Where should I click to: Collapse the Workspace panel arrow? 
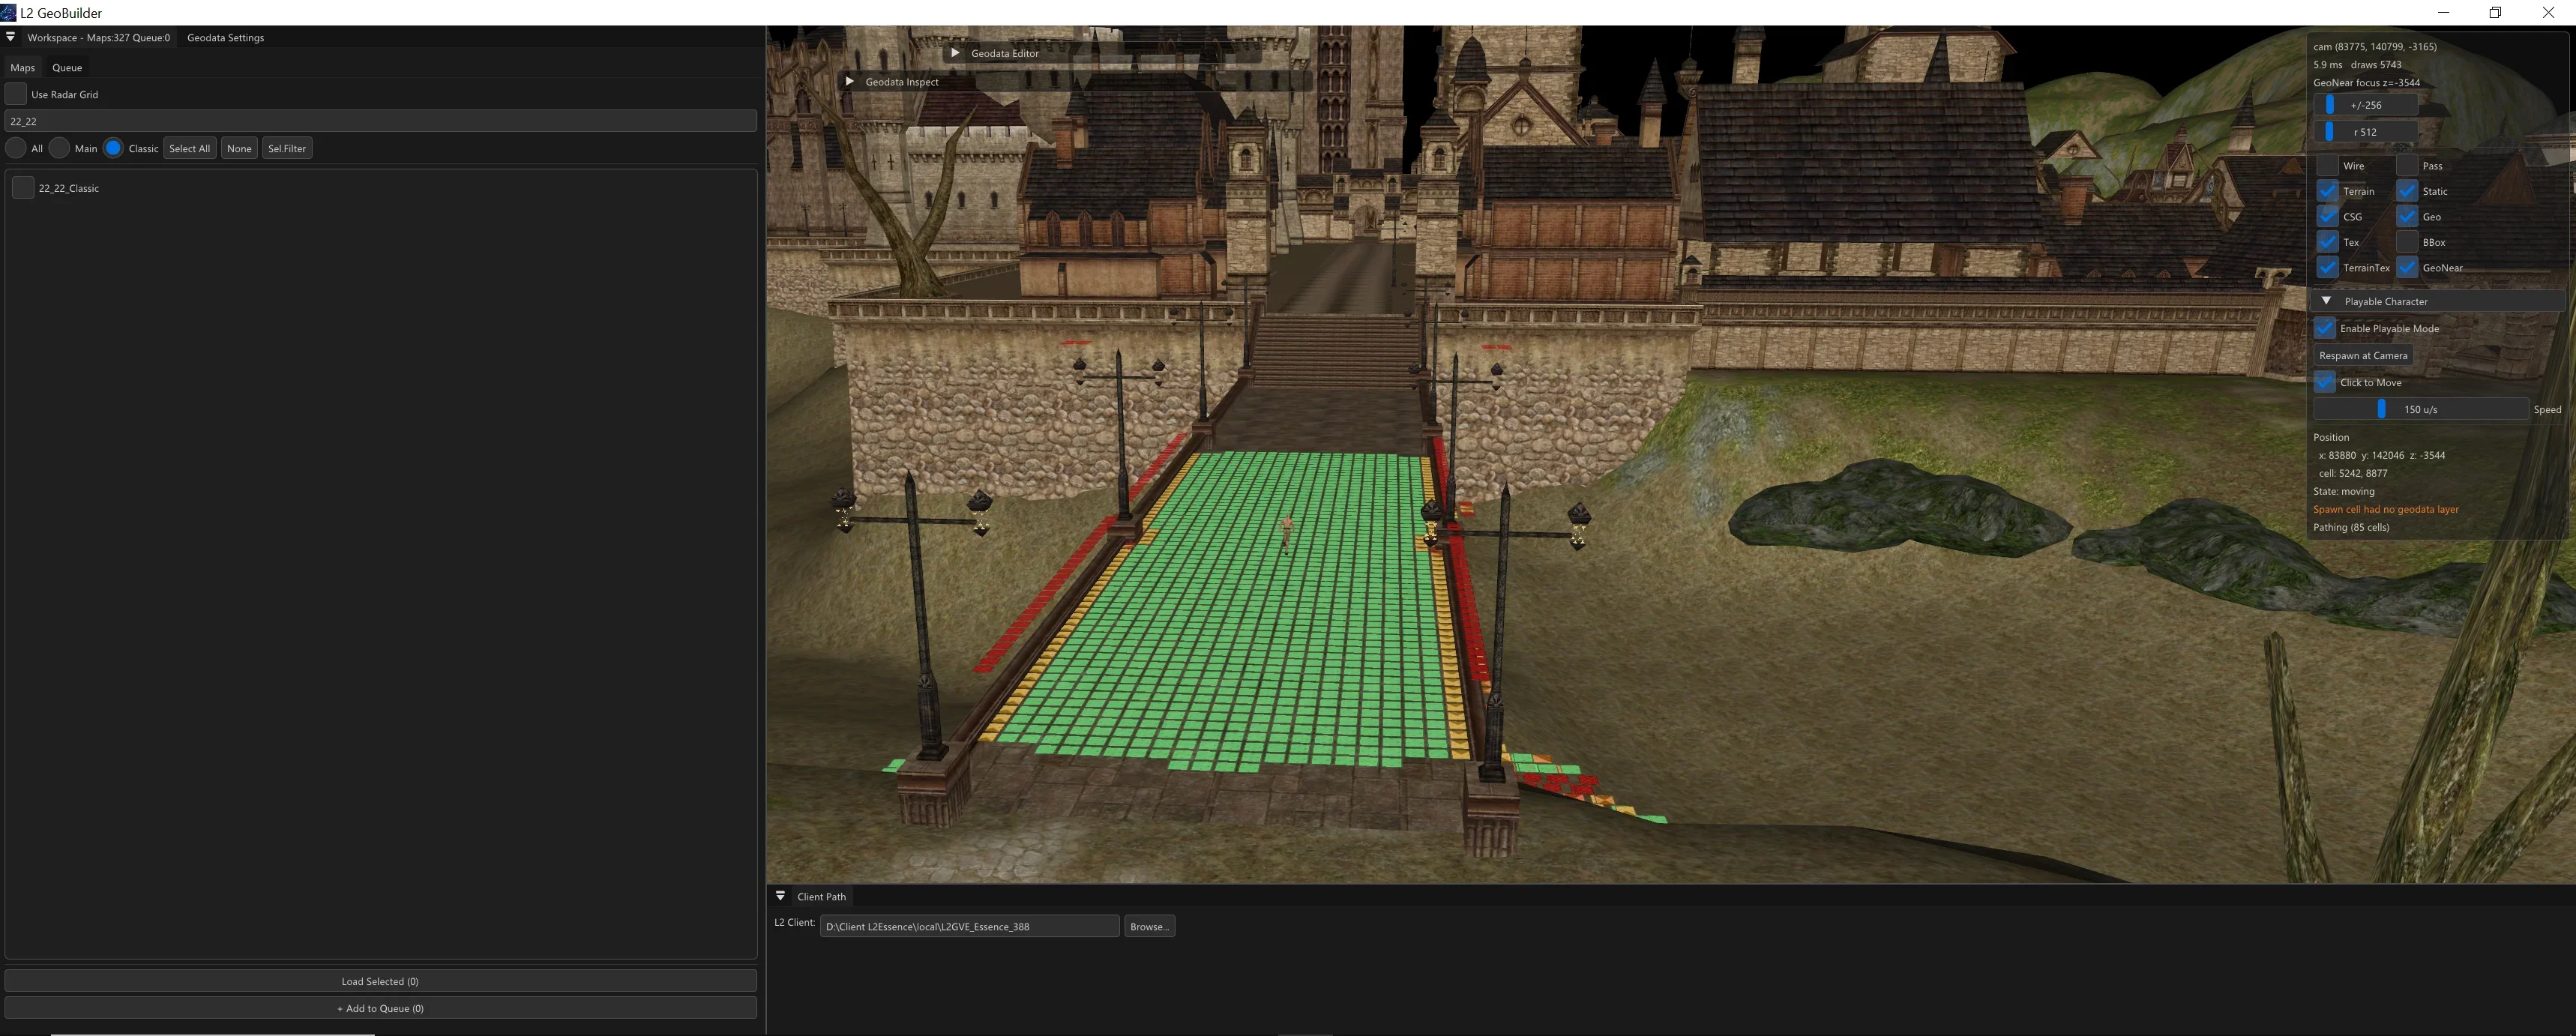pyautogui.click(x=10, y=37)
